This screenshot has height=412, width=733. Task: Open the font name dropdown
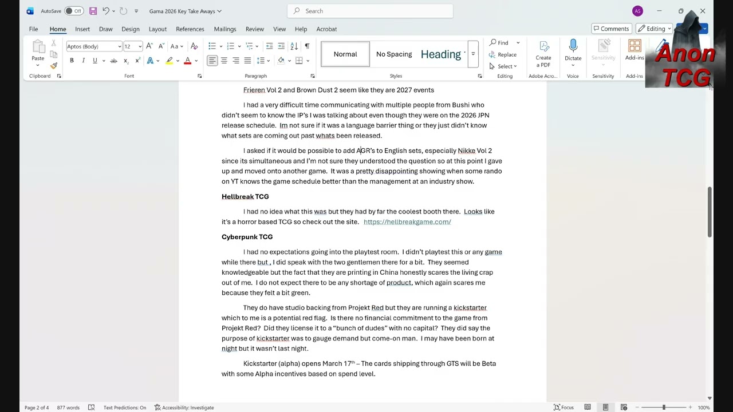point(119,46)
